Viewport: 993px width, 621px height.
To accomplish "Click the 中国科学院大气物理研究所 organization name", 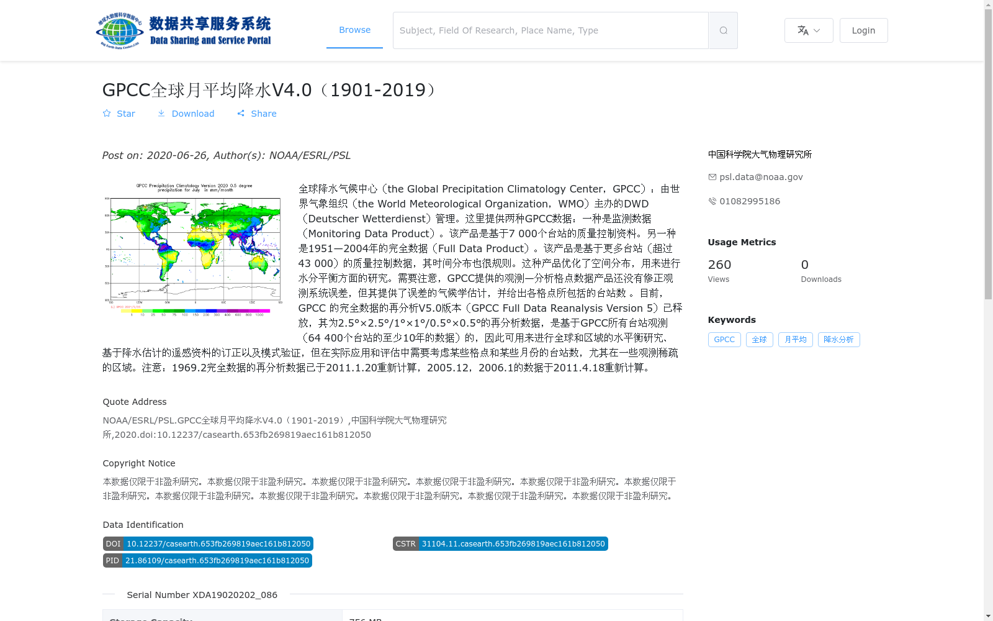I will coord(760,155).
